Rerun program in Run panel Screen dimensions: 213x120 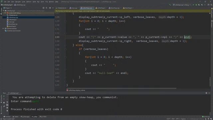click(4, 96)
